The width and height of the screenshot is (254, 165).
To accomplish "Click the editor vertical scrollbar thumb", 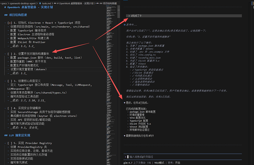I will click(119, 11).
